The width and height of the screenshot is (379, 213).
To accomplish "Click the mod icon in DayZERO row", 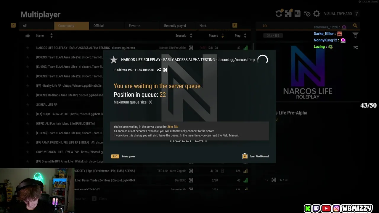I will tap(191, 180).
